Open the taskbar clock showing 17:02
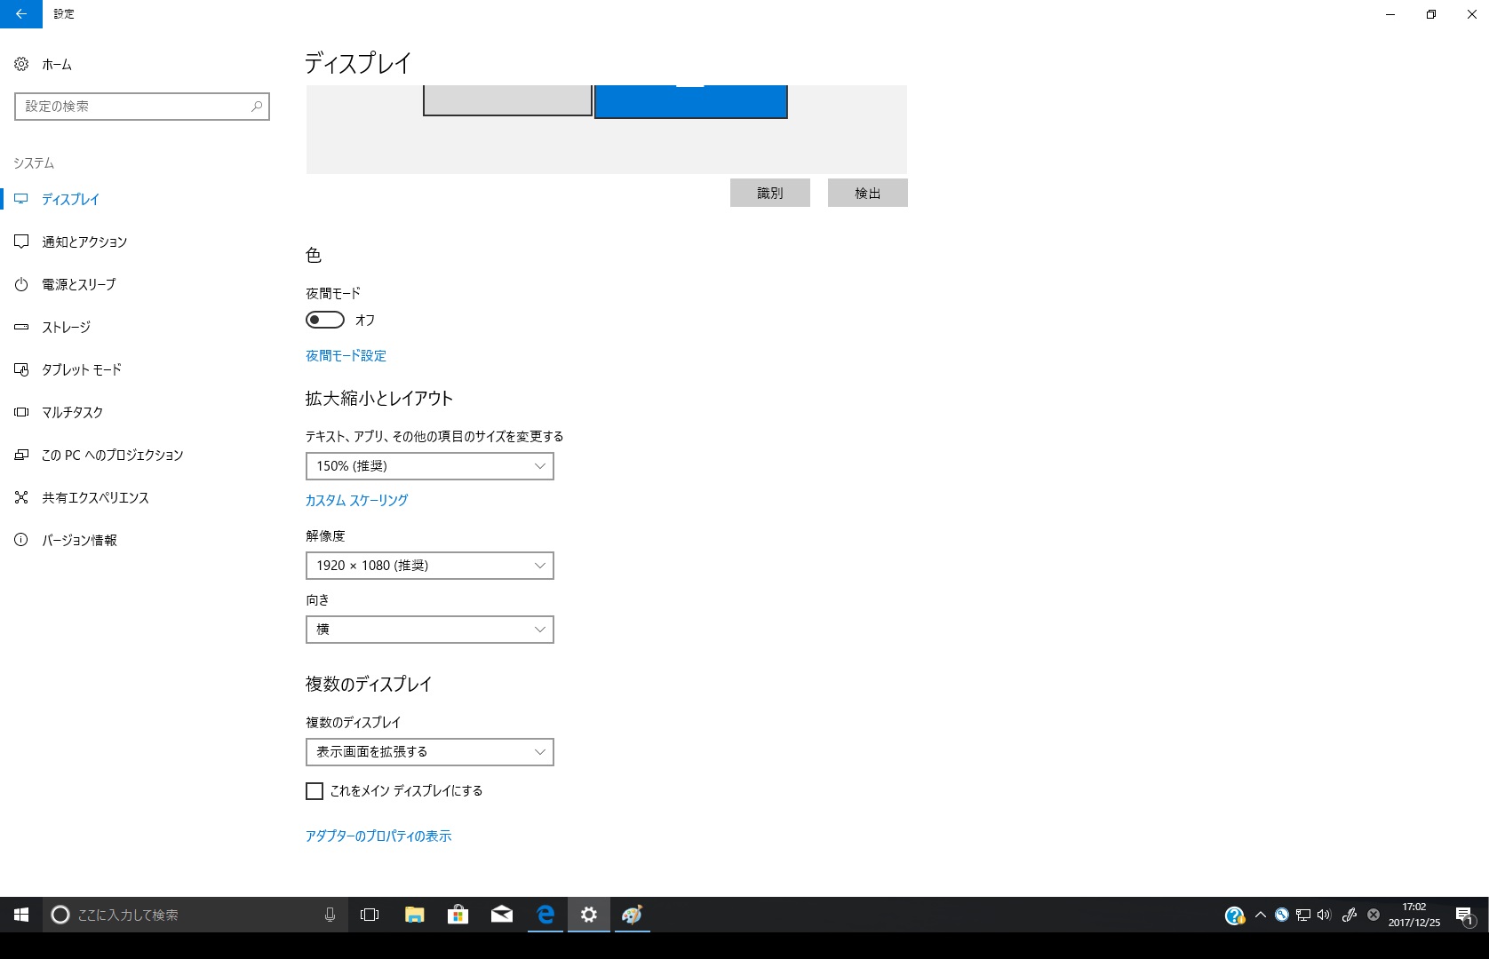 [1414, 915]
